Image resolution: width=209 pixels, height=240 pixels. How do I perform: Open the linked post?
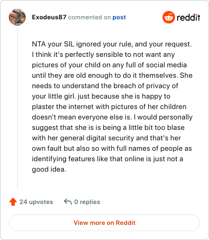point(119,17)
